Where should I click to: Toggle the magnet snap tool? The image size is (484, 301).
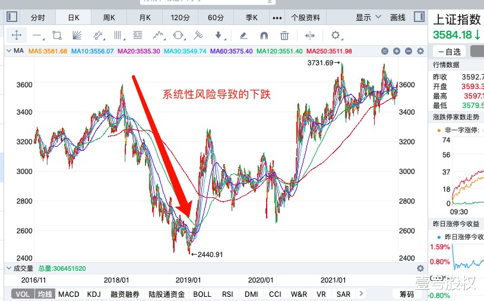coord(264,36)
